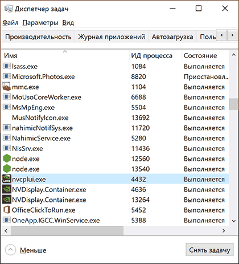Click the vertical scrollbar up arrow
The height and width of the screenshot is (264, 239).
[x=233, y=55]
